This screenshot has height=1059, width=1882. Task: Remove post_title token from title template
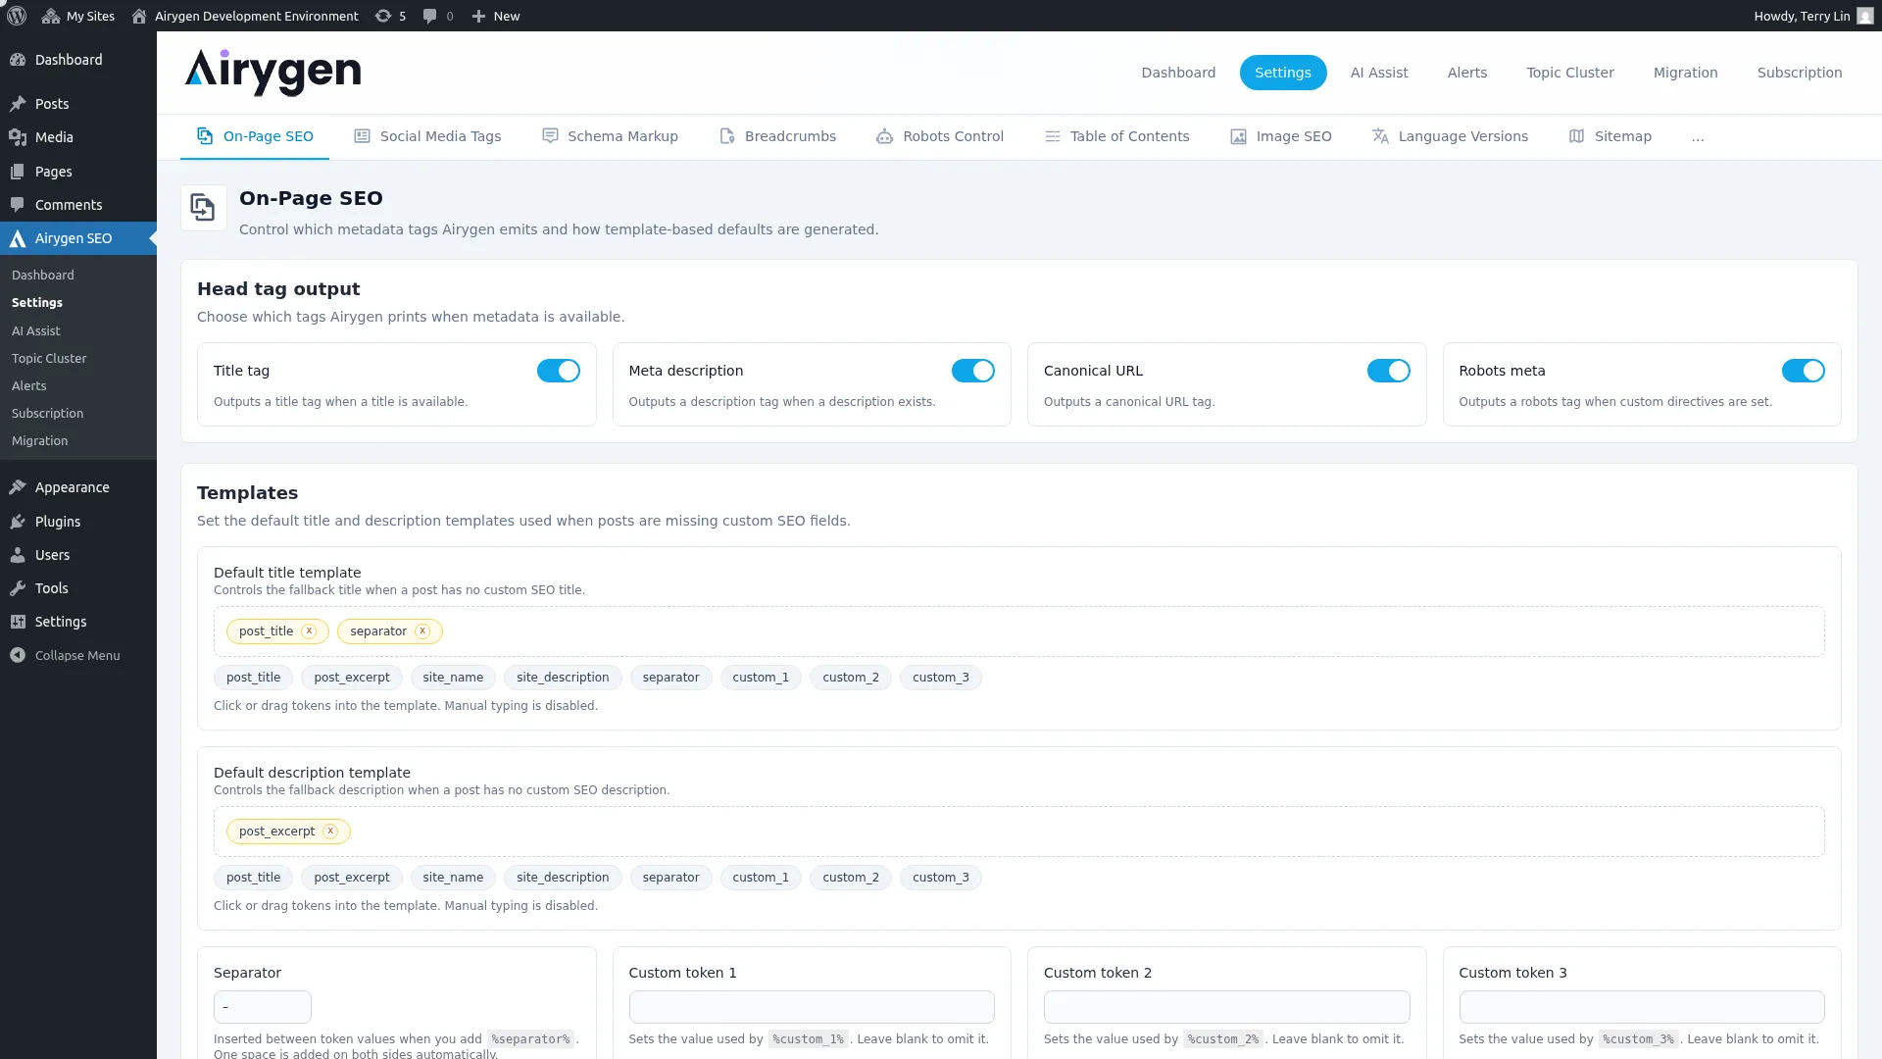[x=309, y=631]
